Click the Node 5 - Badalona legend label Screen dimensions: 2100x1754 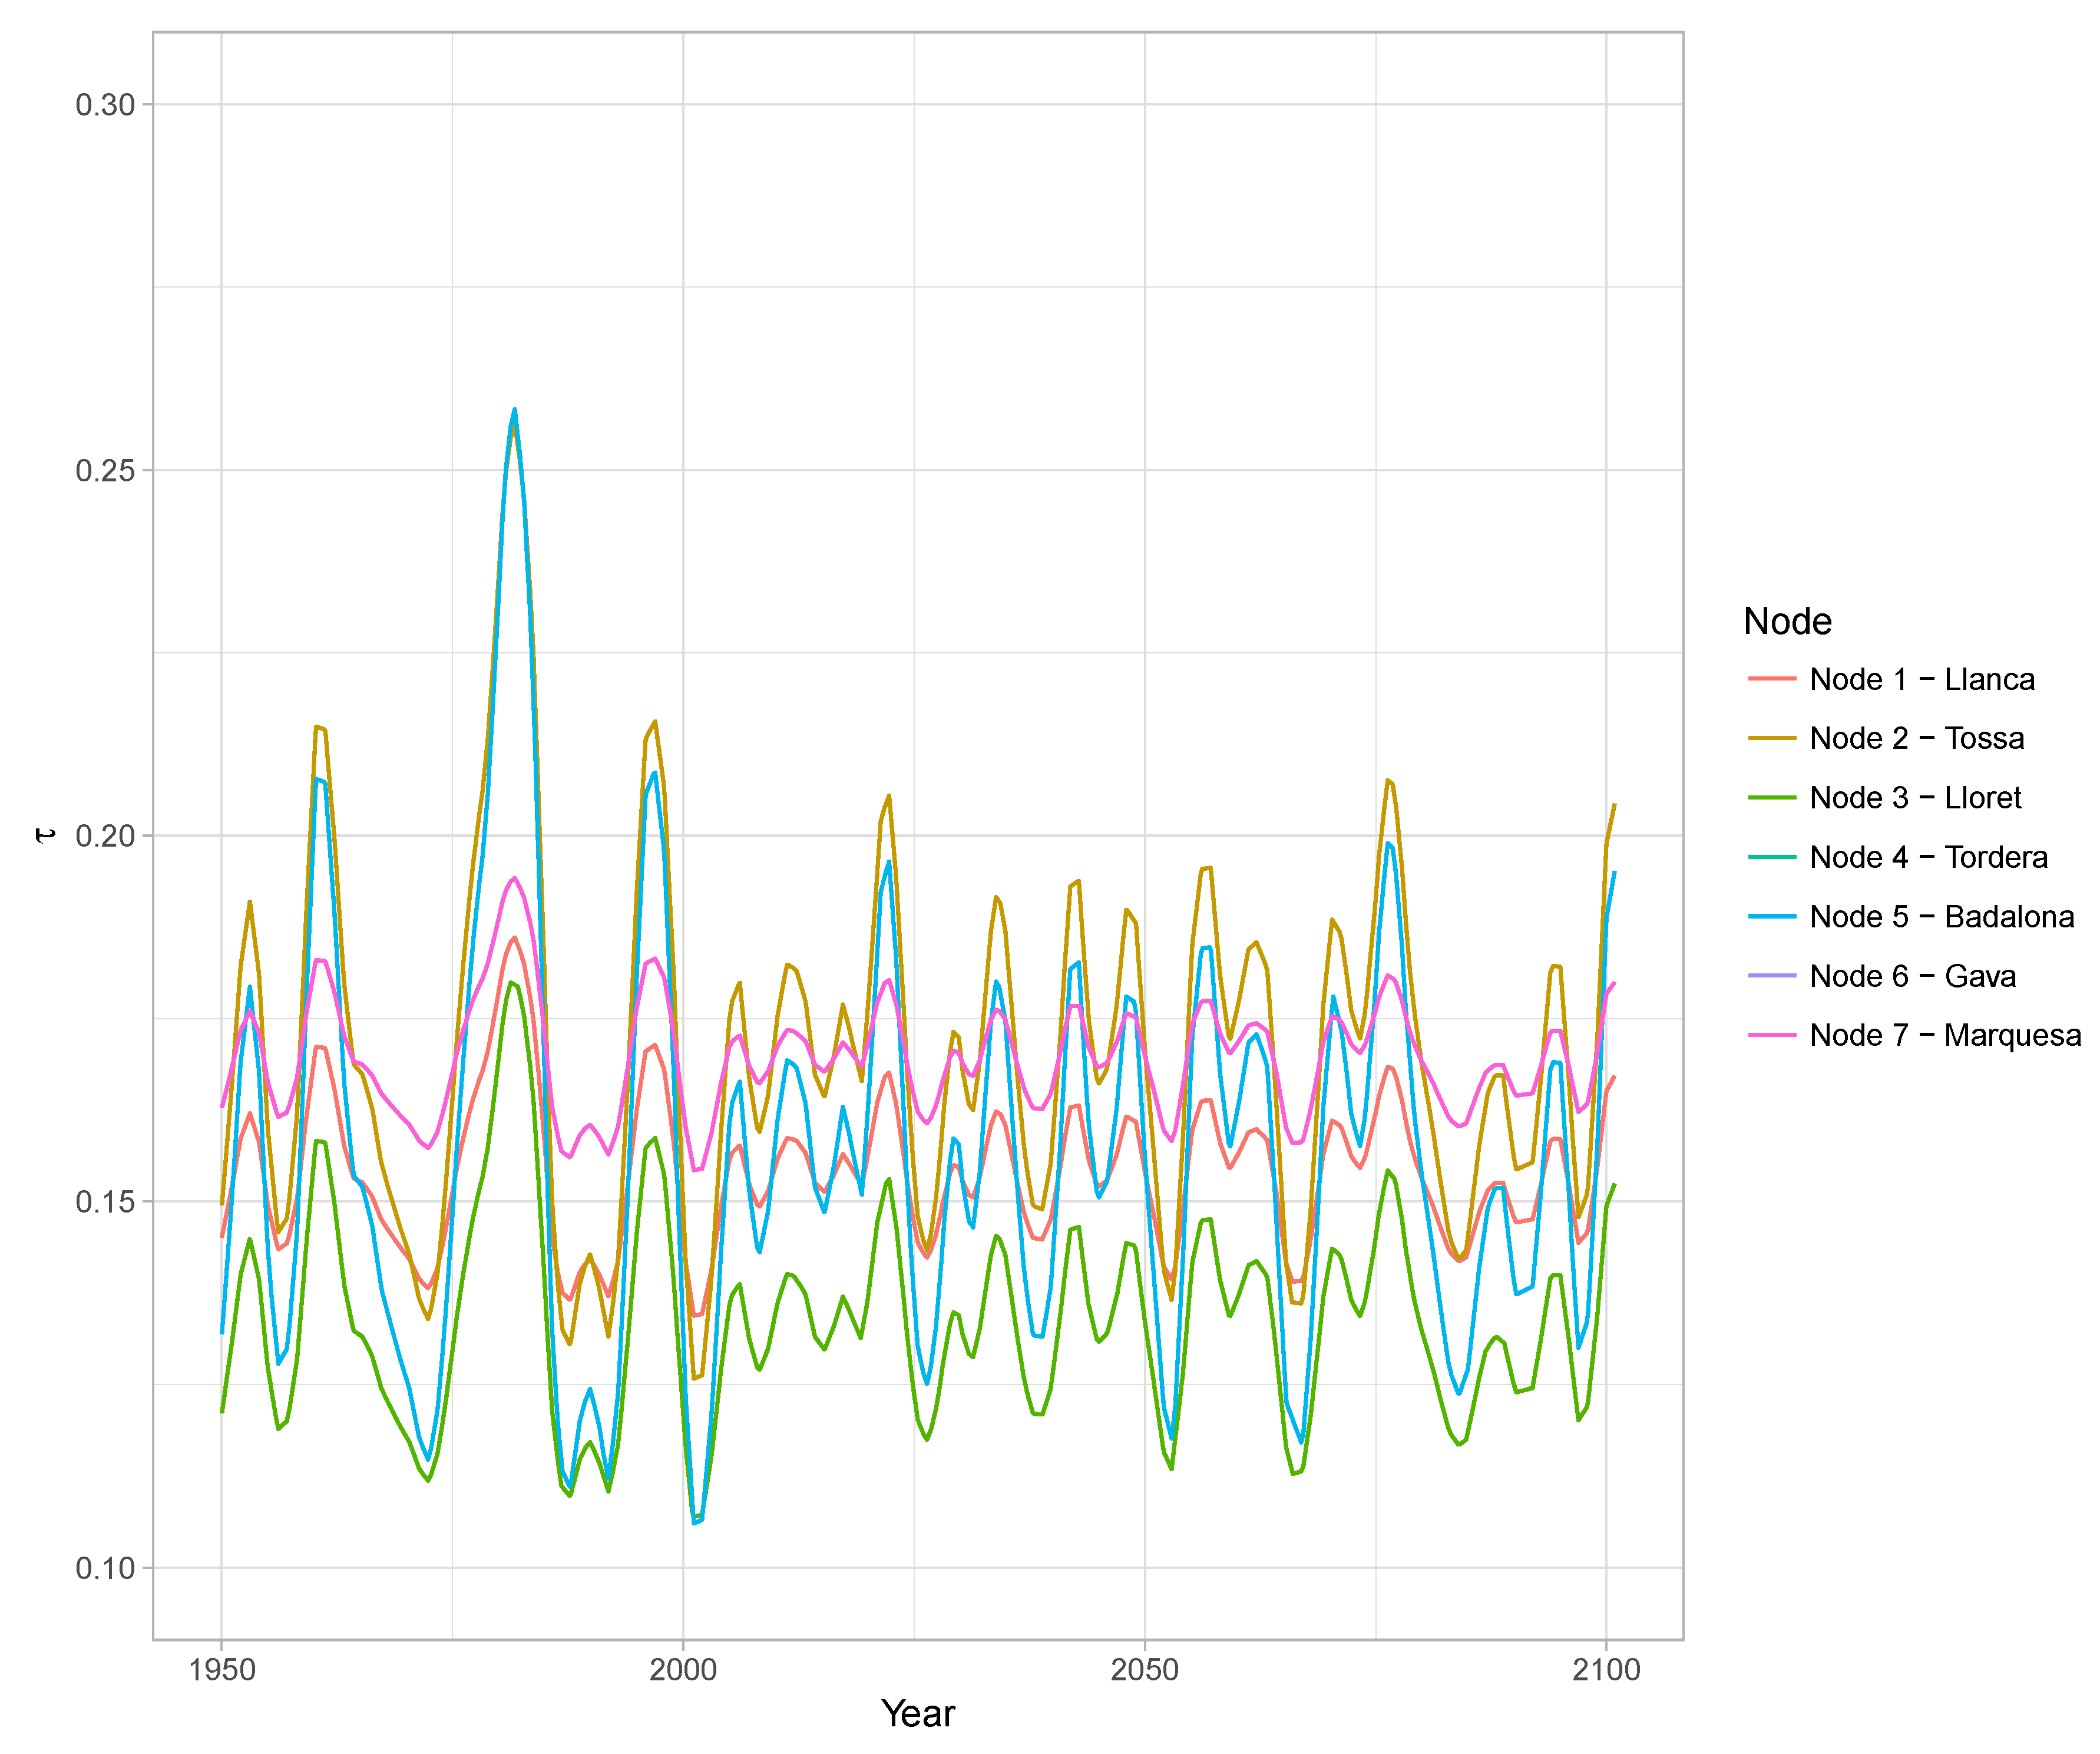(x=1942, y=916)
